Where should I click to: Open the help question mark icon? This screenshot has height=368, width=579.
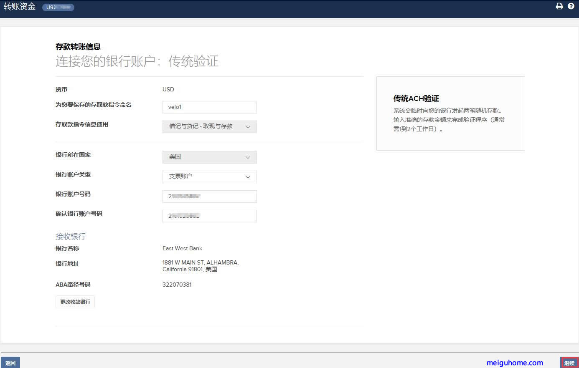pos(571,6)
